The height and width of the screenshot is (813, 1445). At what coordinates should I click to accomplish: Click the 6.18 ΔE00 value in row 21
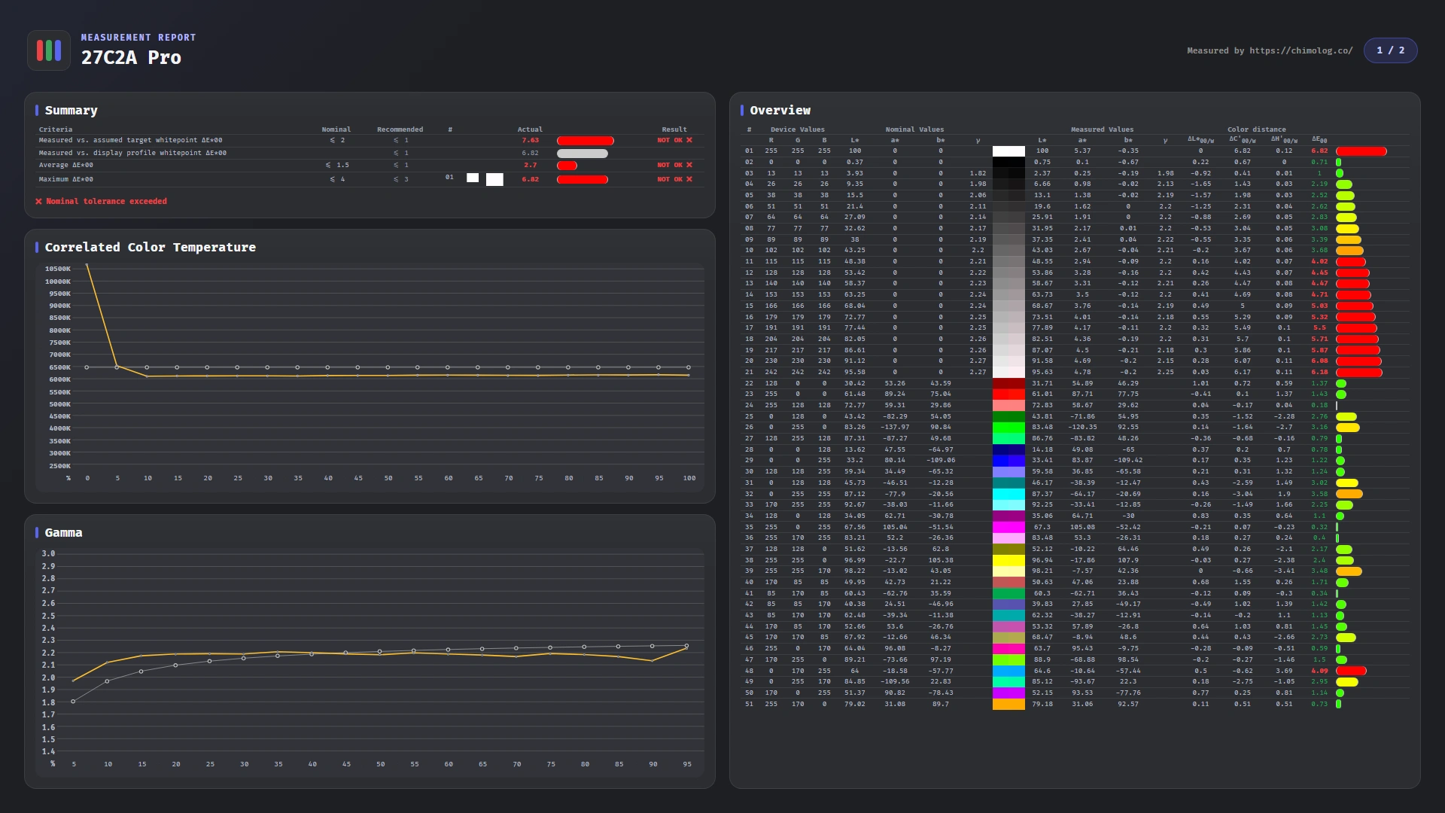tap(1319, 373)
